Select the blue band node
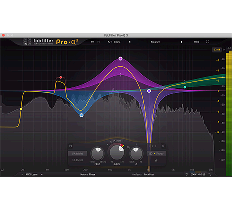 point(81,115)
